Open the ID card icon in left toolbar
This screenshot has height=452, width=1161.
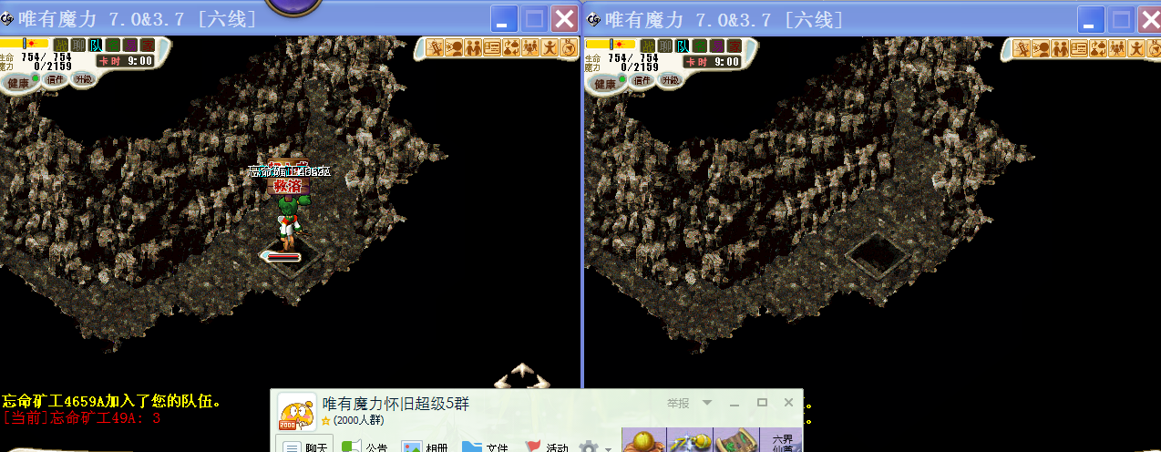point(492,47)
